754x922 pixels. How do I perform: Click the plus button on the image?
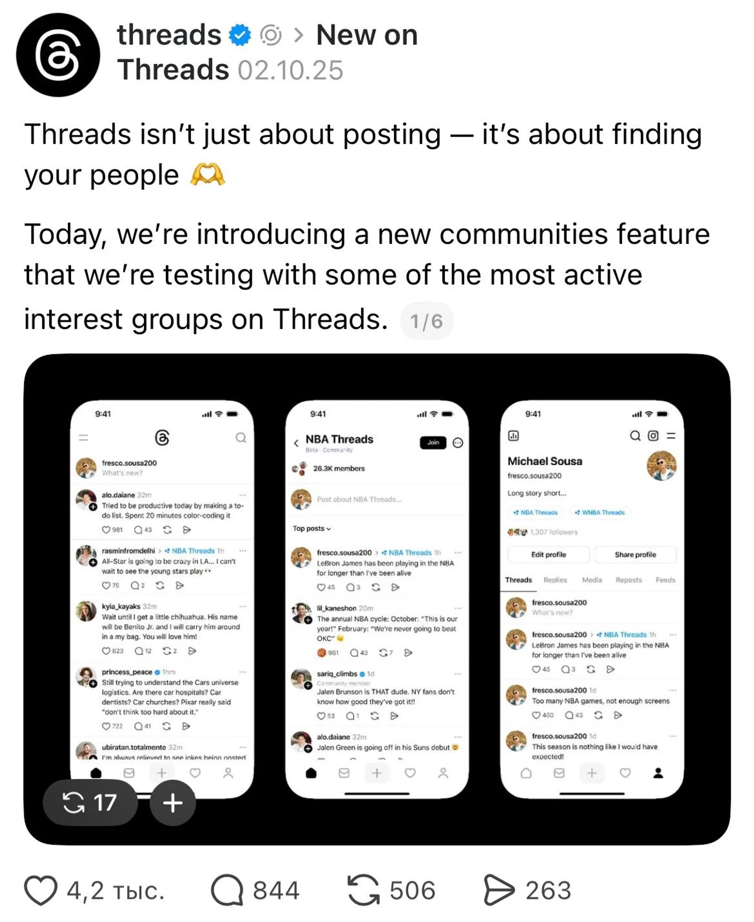pos(172,803)
